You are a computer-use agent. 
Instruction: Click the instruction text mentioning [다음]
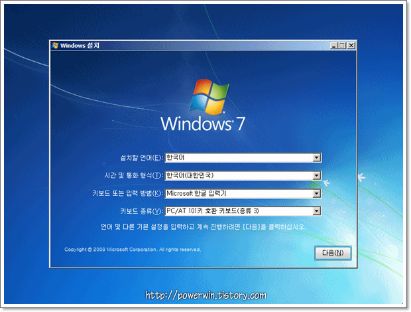point(204,227)
